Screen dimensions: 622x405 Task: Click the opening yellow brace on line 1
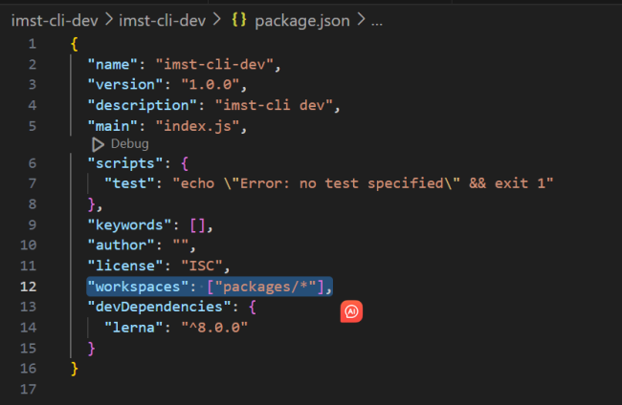(75, 44)
